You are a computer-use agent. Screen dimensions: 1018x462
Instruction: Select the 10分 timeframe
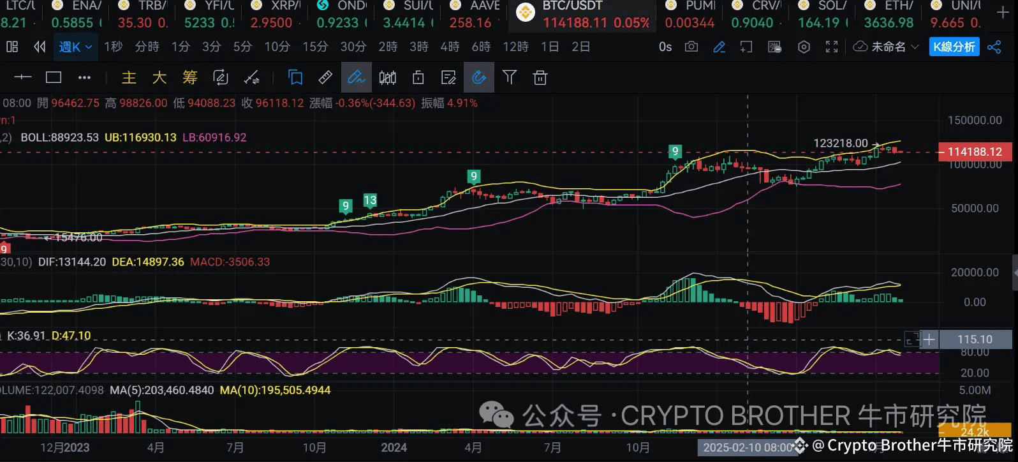coord(277,47)
